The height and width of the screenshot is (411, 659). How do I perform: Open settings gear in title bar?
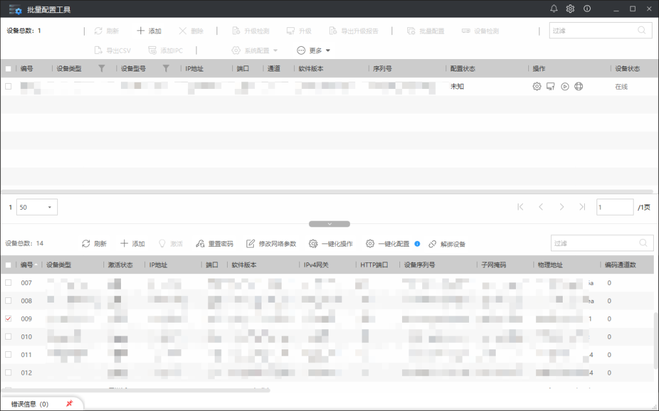(x=571, y=9)
